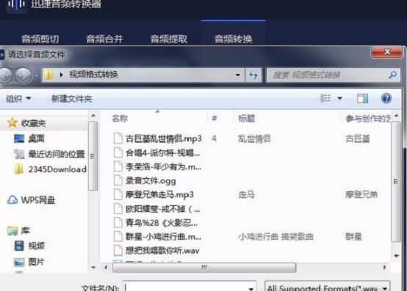
Task: Sort by the 名称 column header
Action: click(120, 118)
